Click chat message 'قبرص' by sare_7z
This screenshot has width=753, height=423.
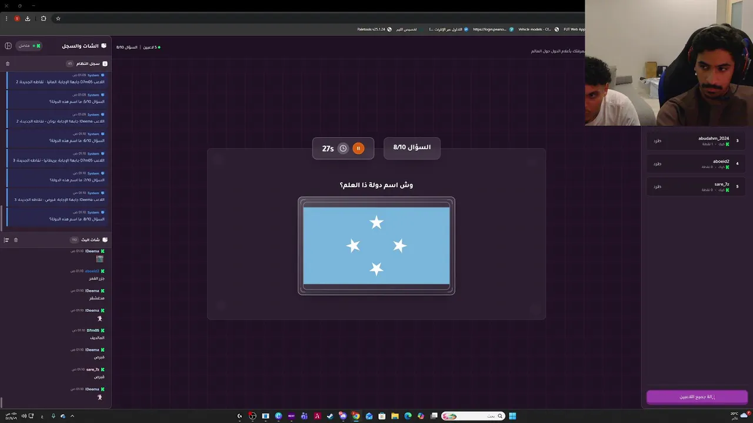[x=99, y=377]
